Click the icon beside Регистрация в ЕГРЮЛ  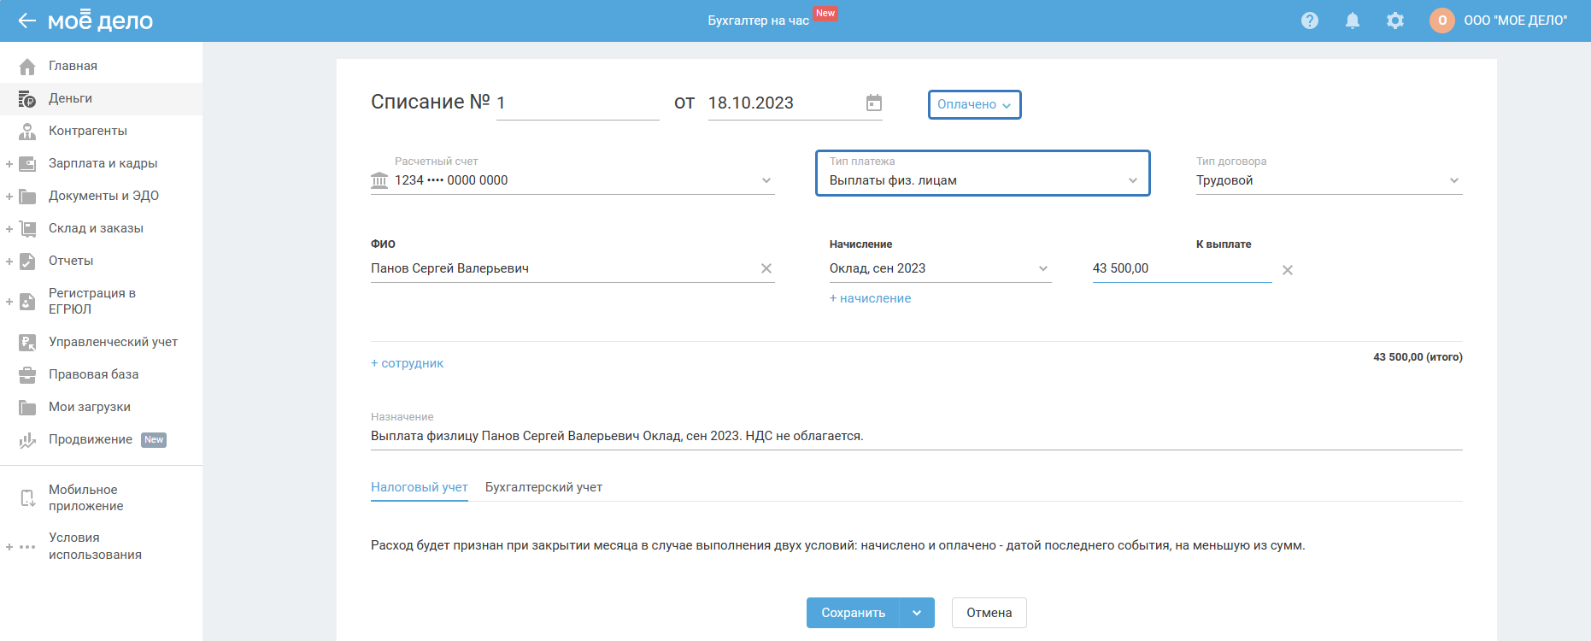click(x=27, y=301)
